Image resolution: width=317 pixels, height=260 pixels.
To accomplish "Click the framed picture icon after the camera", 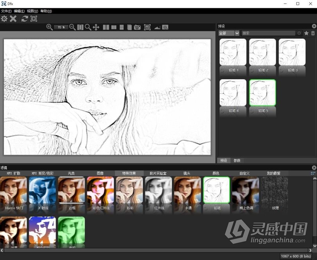I will (x=148, y=27).
